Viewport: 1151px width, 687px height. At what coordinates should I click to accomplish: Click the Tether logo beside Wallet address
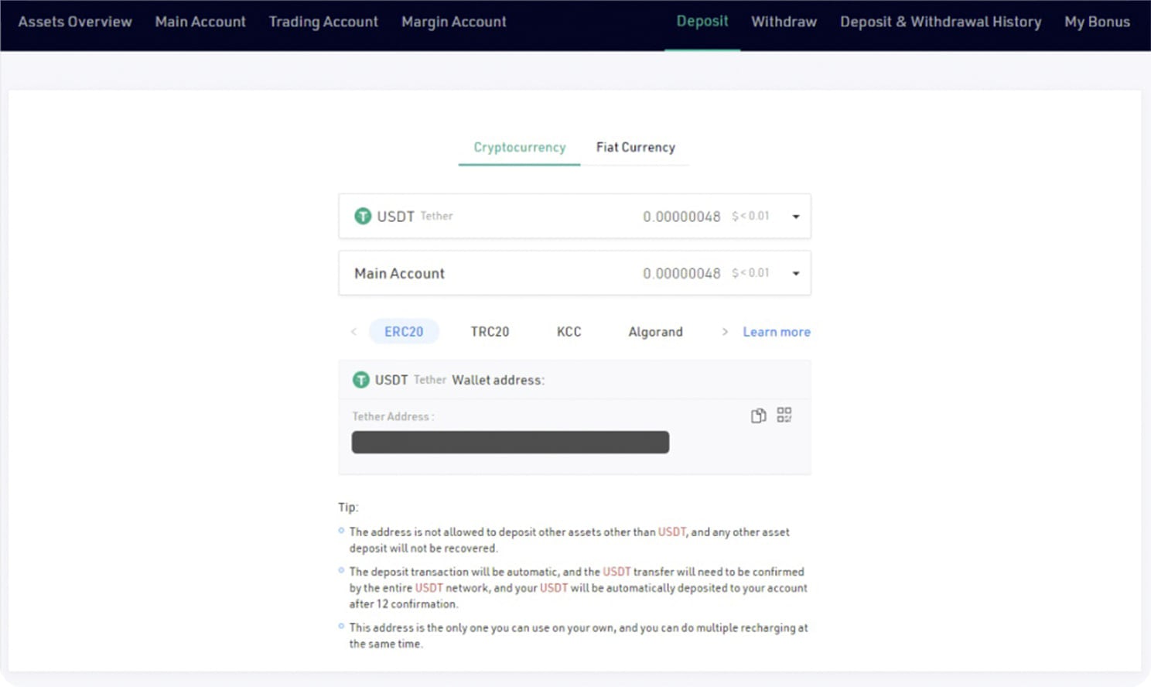[361, 380]
